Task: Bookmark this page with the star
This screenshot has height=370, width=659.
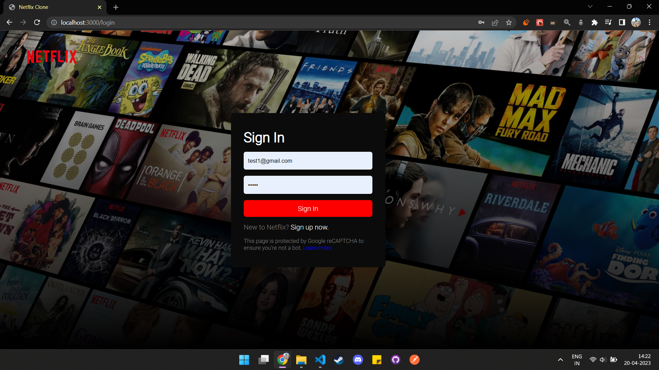Action: [509, 22]
